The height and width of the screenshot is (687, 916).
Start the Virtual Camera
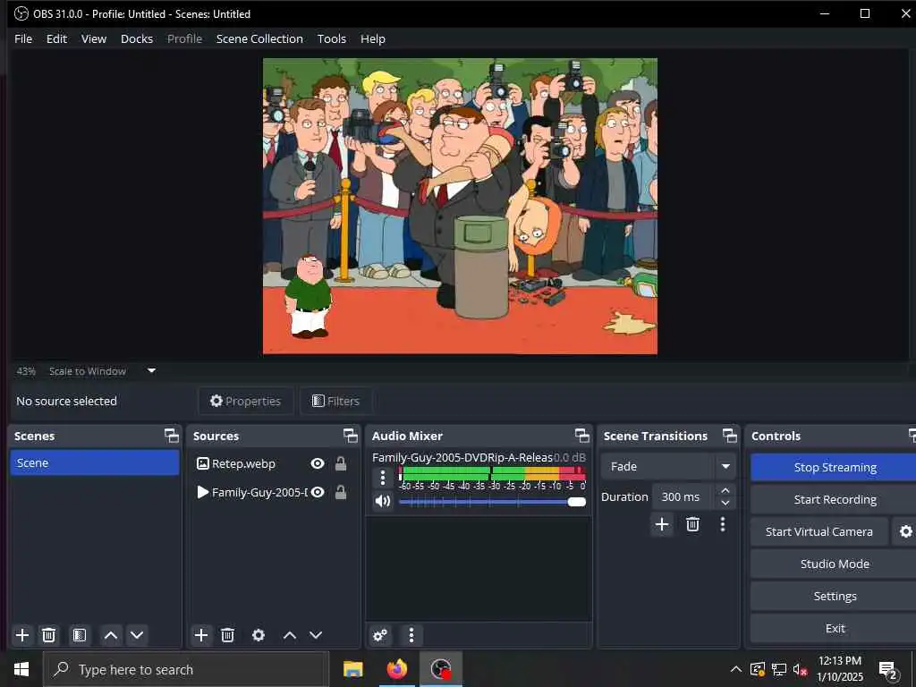[819, 531]
